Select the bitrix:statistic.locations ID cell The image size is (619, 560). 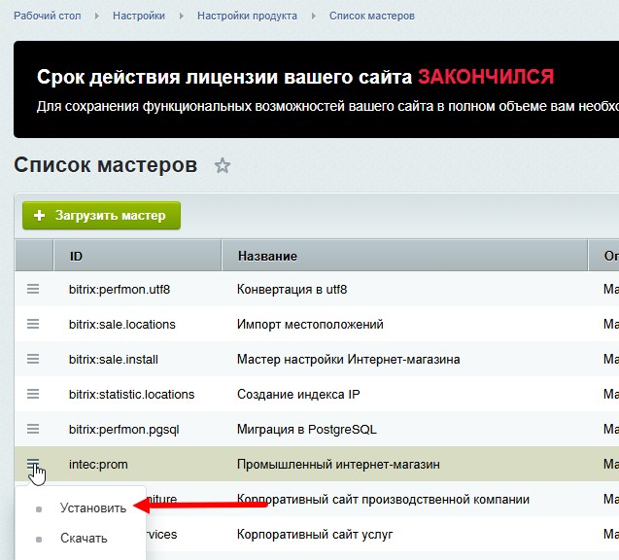click(131, 394)
